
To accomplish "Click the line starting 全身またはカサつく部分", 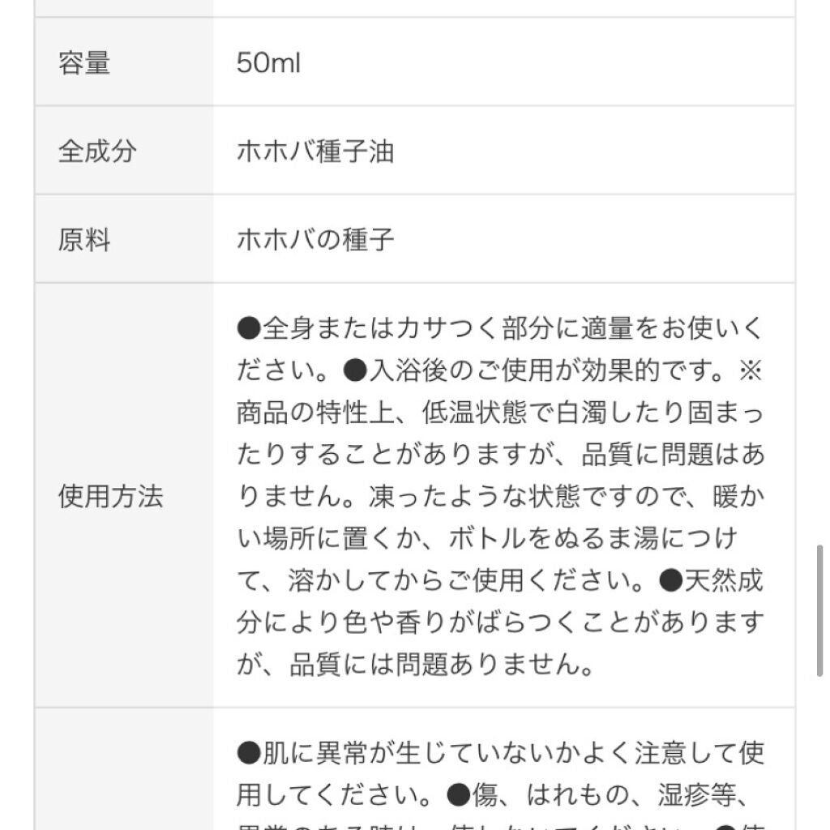I will pos(500,328).
